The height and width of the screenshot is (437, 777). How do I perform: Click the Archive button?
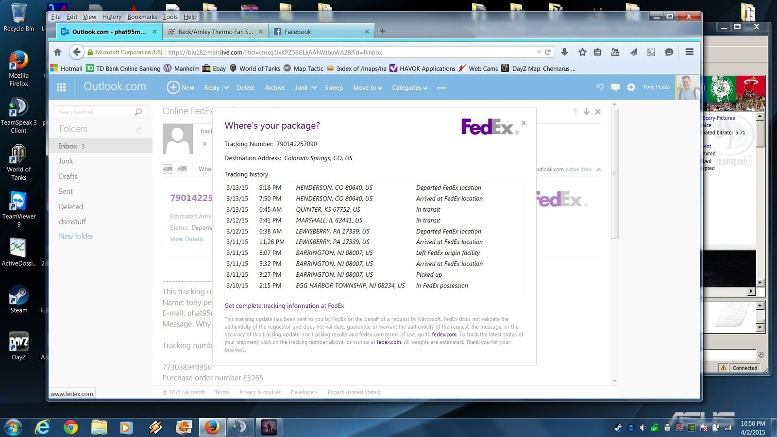(275, 88)
